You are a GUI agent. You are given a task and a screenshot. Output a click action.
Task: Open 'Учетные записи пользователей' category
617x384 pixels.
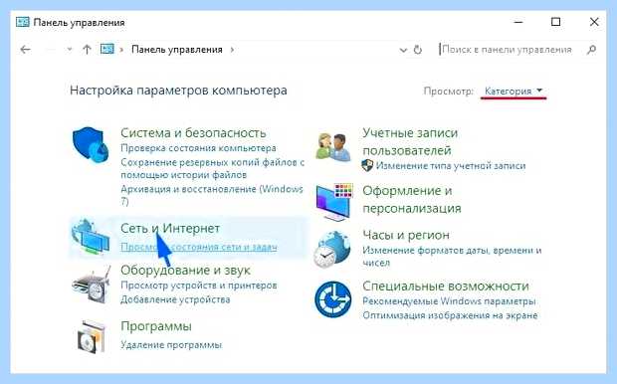pyautogui.click(x=410, y=141)
